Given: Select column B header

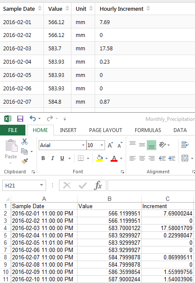Looking at the screenshot, I should [109, 199].
